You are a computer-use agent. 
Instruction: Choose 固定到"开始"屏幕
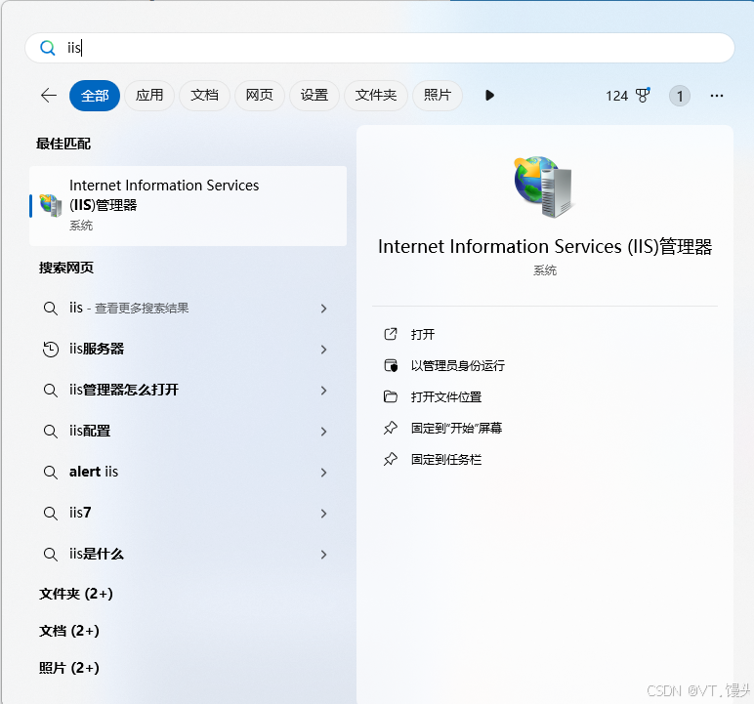pos(456,428)
